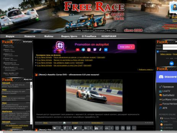Click the Telegram icon in promo banner
This screenshot has width=177, height=133.
(83, 50)
